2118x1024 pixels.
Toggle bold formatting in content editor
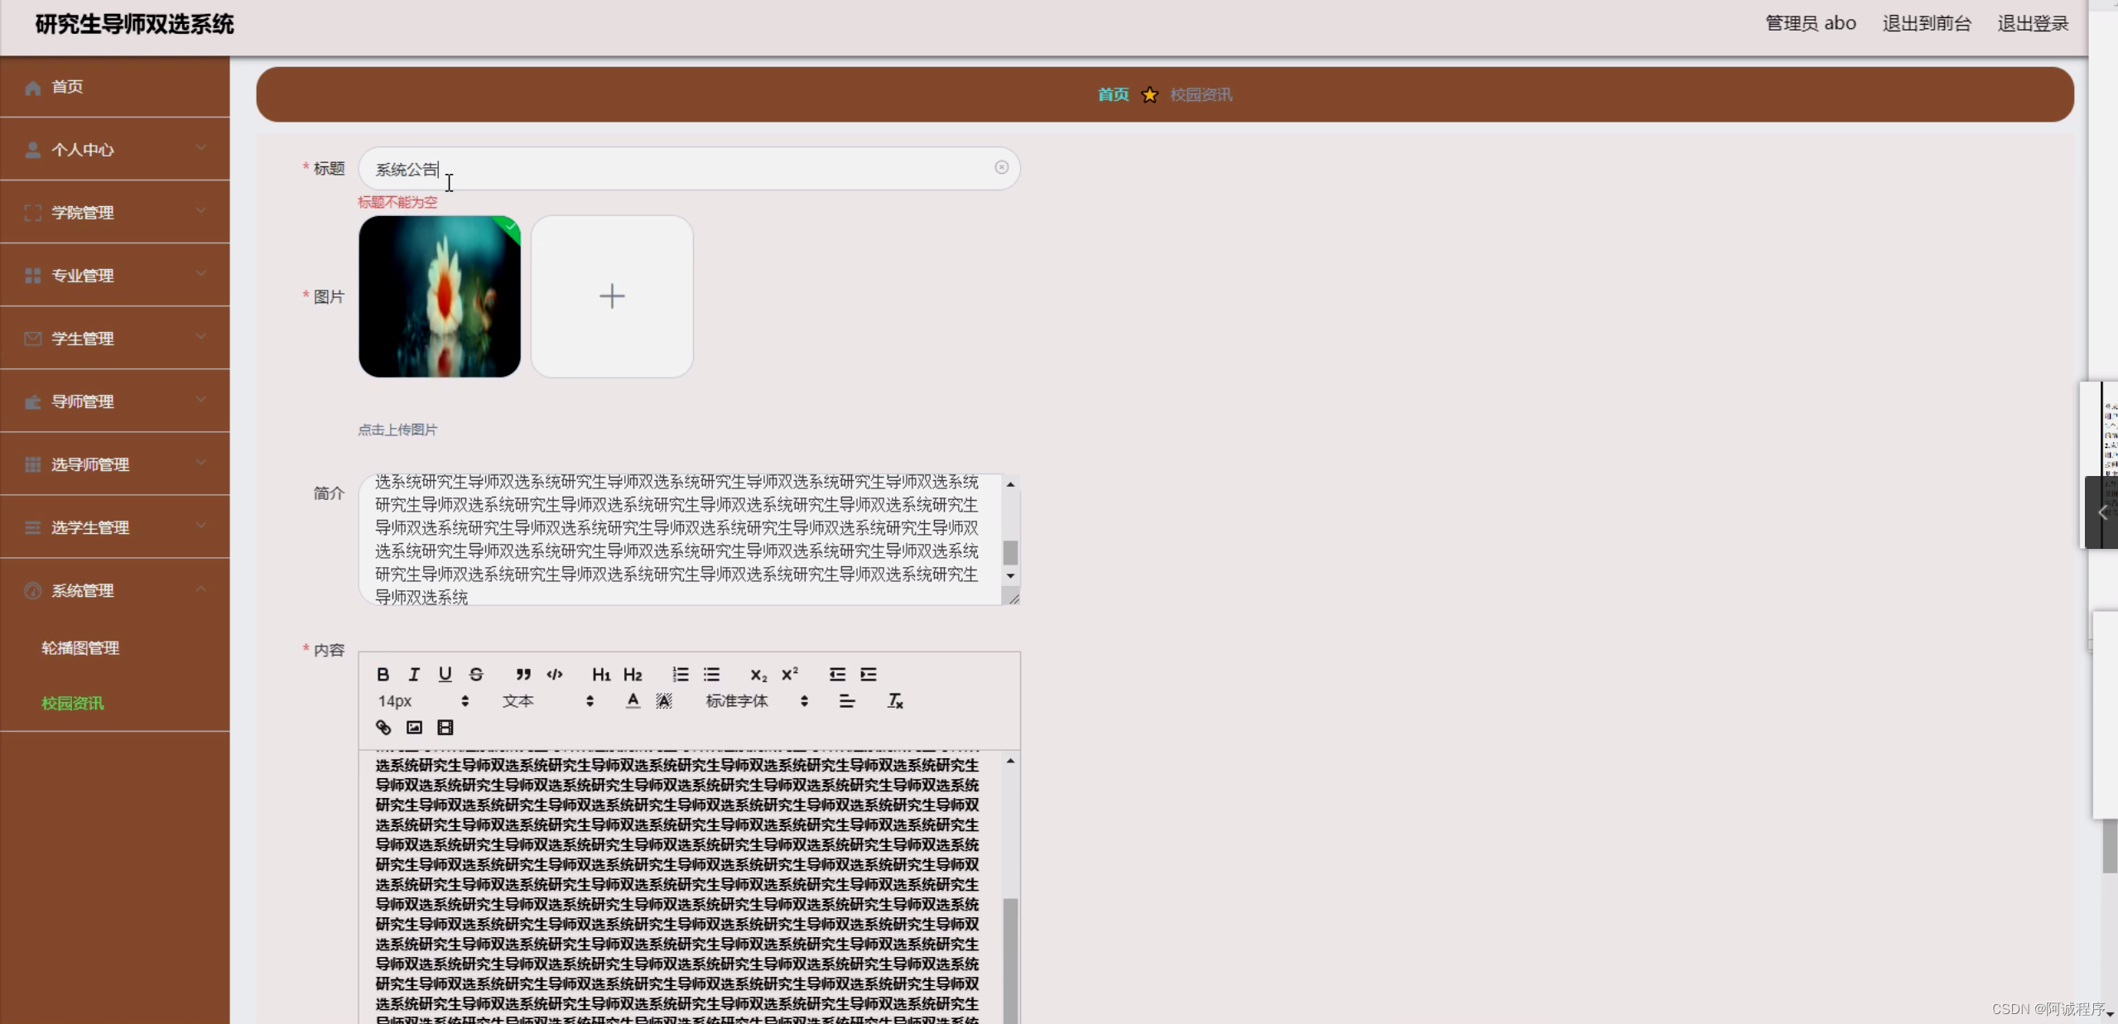coord(383,675)
